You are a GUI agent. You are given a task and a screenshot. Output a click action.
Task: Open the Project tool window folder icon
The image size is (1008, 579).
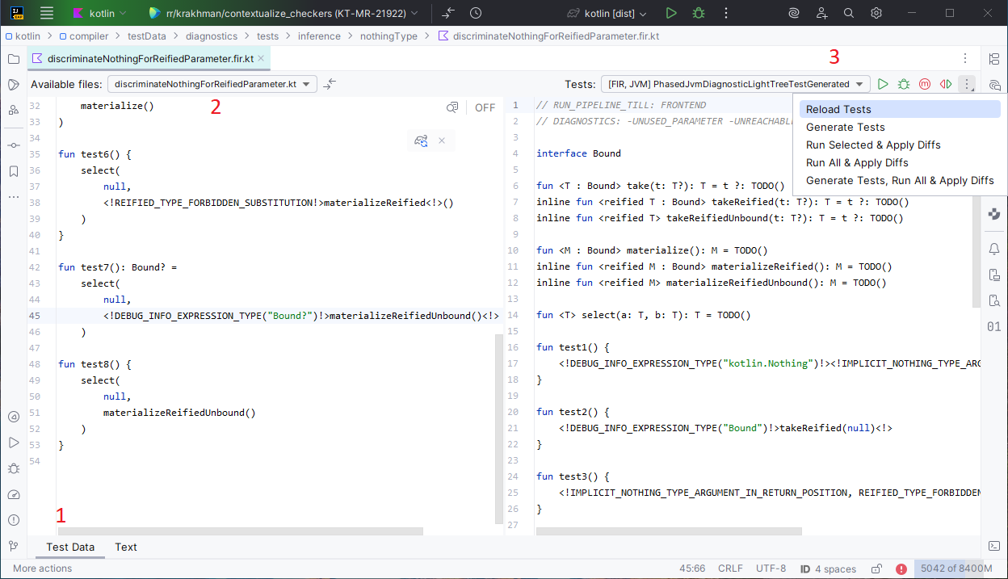tap(14, 59)
